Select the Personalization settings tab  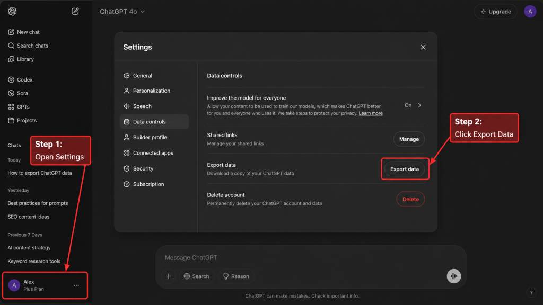154,91
